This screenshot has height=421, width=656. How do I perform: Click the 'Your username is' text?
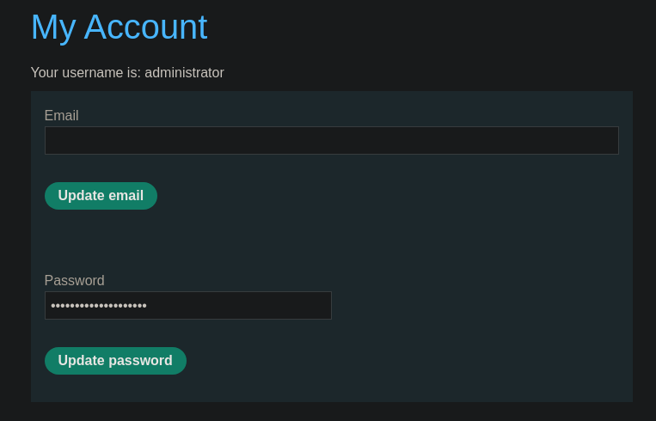tap(85, 73)
